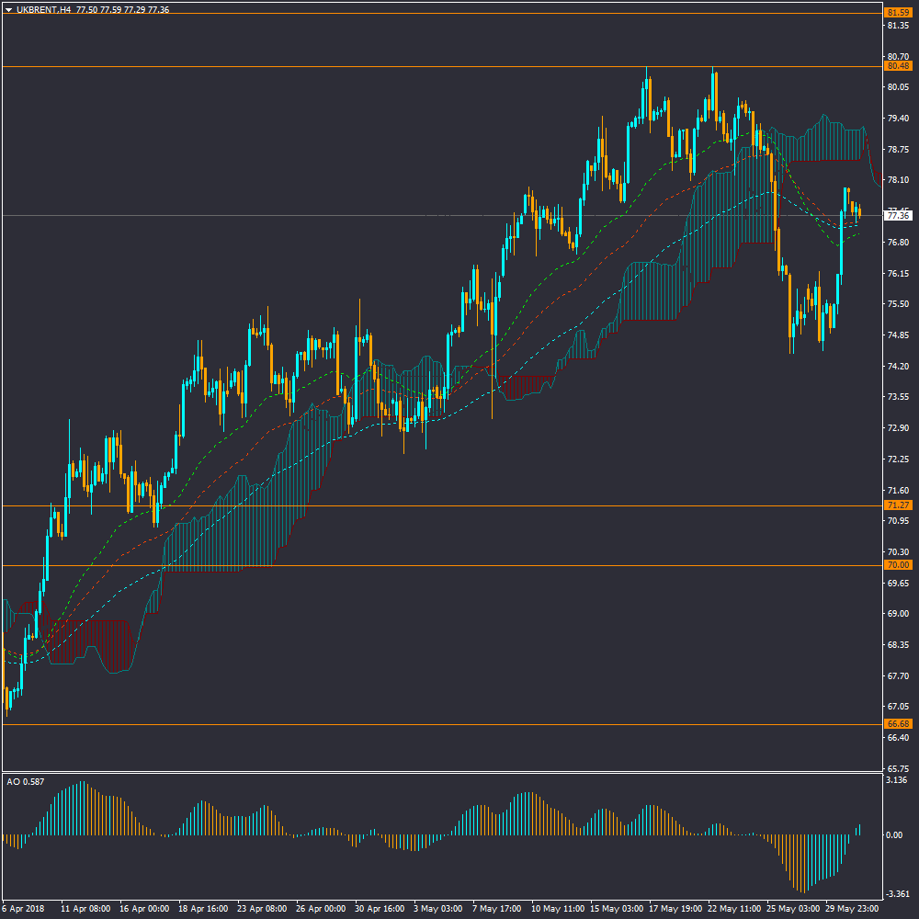Click the 3.136 value on AO scale
The height and width of the screenshot is (919, 919).
click(896, 780)
